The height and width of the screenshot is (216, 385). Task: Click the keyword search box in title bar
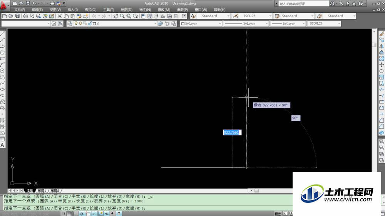pos(303,4)
